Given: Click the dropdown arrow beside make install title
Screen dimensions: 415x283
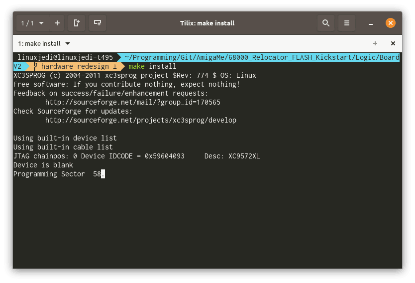Looking at the screenshot, I should (x=68, y=43).
